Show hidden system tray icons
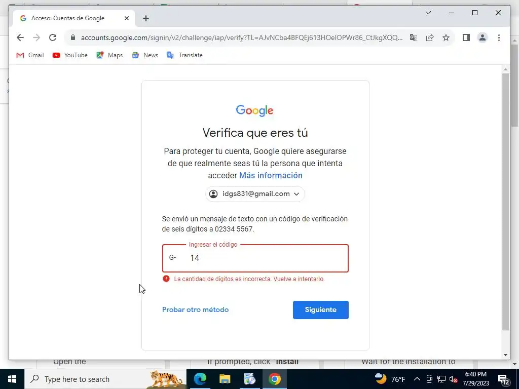The height and width of the screenshot is (389, 519). pyautogui.click(x=417, y=379)
